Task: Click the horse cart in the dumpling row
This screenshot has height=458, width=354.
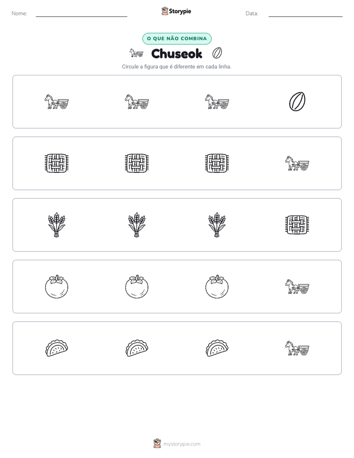Action: click(297, 348)
